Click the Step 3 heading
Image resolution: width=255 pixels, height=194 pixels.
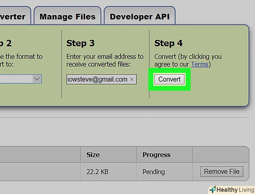81,43
